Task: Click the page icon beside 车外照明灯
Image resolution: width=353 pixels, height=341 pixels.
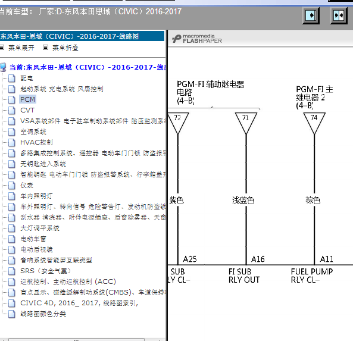Action: coord(12,207)
